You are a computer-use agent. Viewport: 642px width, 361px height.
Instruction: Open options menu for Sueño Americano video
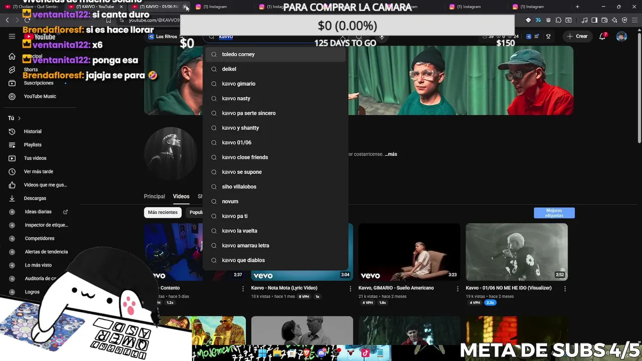[x=457, y=289]
